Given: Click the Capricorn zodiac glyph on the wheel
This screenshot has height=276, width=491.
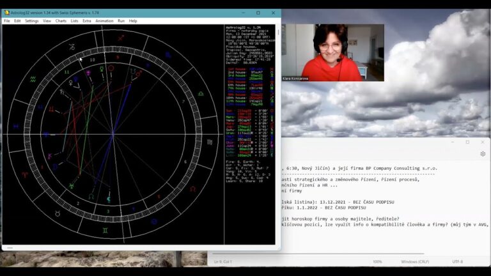Looking at the screenshot, I should click(x=72, y=47).
